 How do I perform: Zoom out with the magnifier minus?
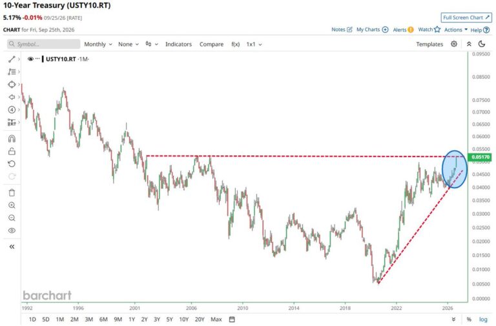[12, 218]
